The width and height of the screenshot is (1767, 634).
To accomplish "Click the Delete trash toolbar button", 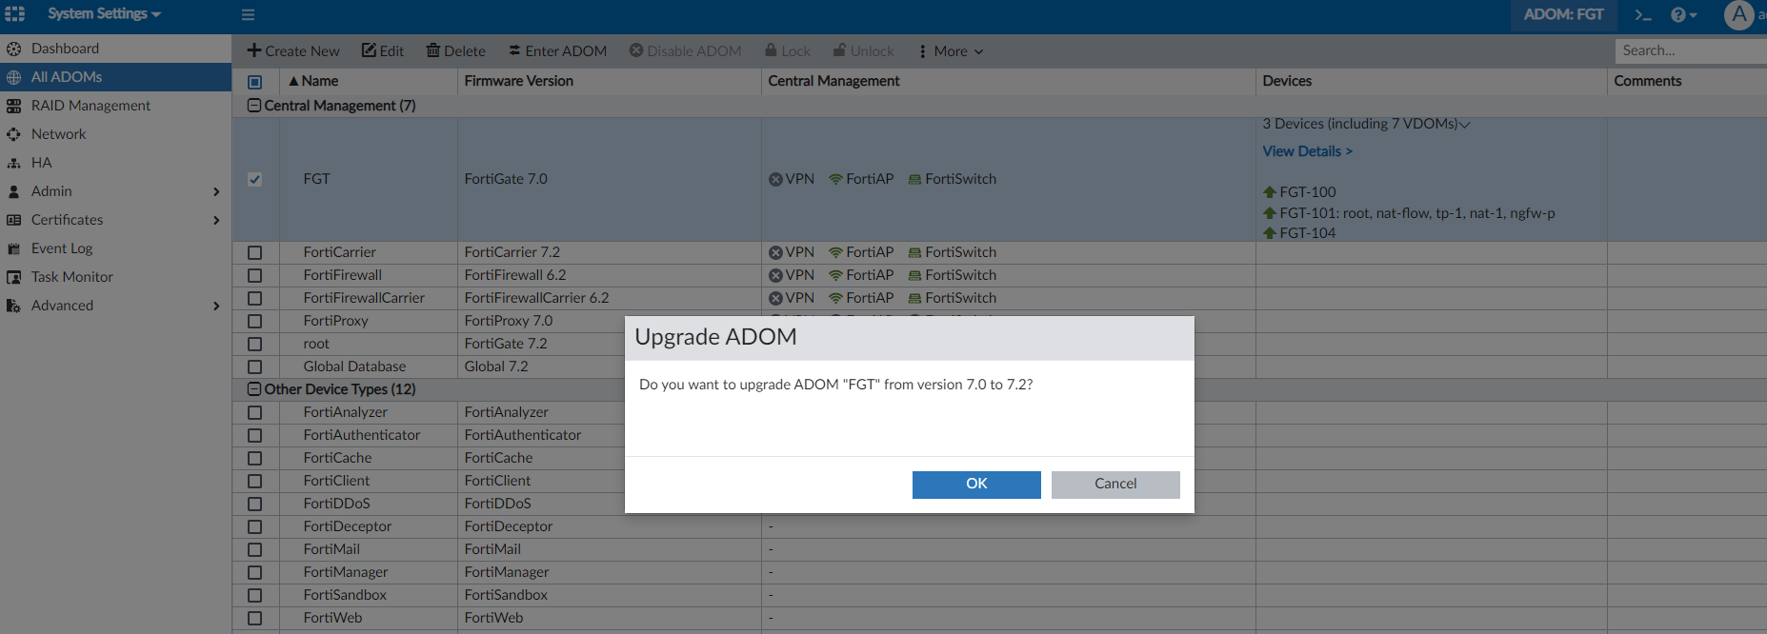I will tap(455, 51).
